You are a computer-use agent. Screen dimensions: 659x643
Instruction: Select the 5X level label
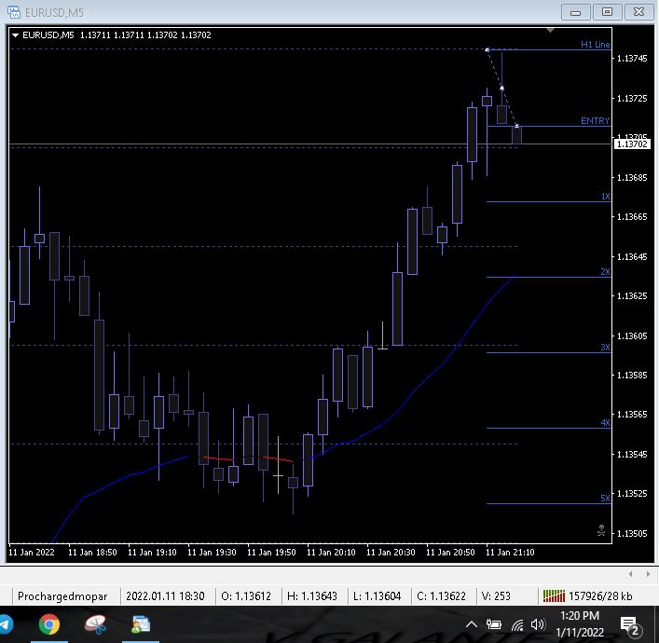pyautogui.click(x=605, y=498)
